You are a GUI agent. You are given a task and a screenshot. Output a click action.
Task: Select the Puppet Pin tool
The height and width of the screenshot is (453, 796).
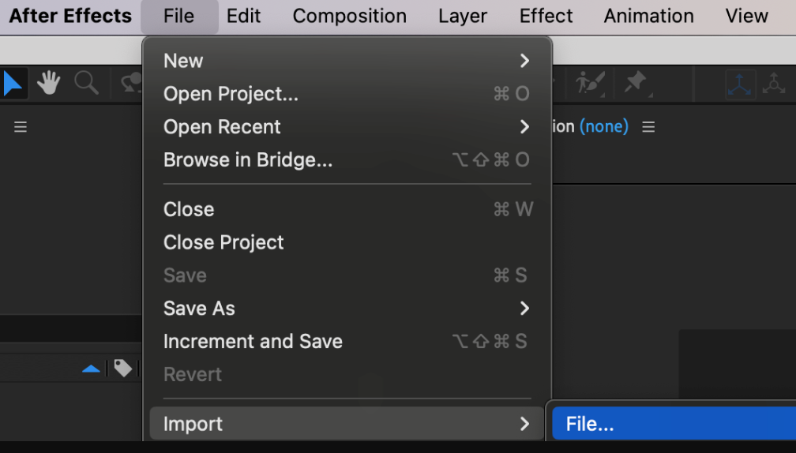(636, 83)
